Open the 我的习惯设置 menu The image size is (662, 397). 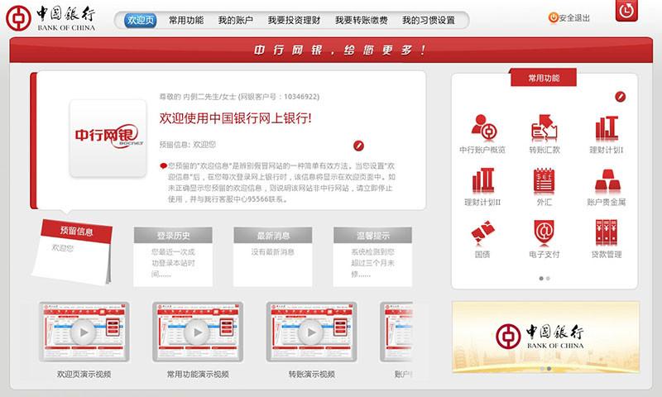(x=429, y=20)
